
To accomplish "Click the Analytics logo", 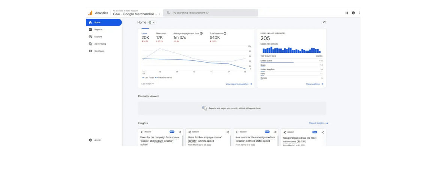I will click(x=90, y=13).
